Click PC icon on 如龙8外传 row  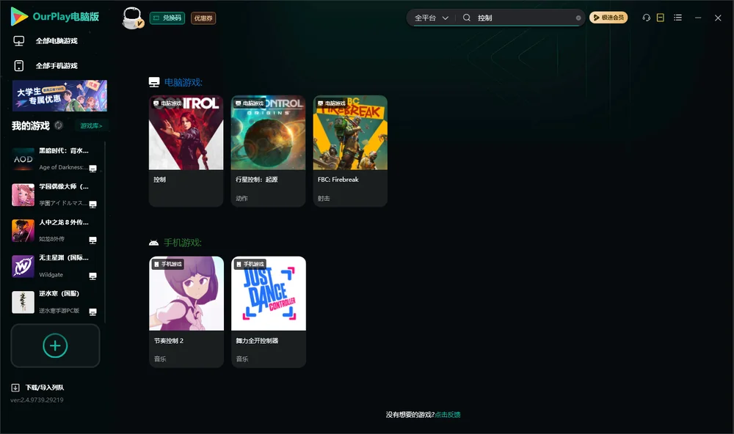click(x=92, y=240)
